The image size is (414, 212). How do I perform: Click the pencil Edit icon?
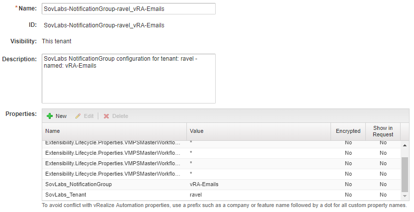[78, 116]
